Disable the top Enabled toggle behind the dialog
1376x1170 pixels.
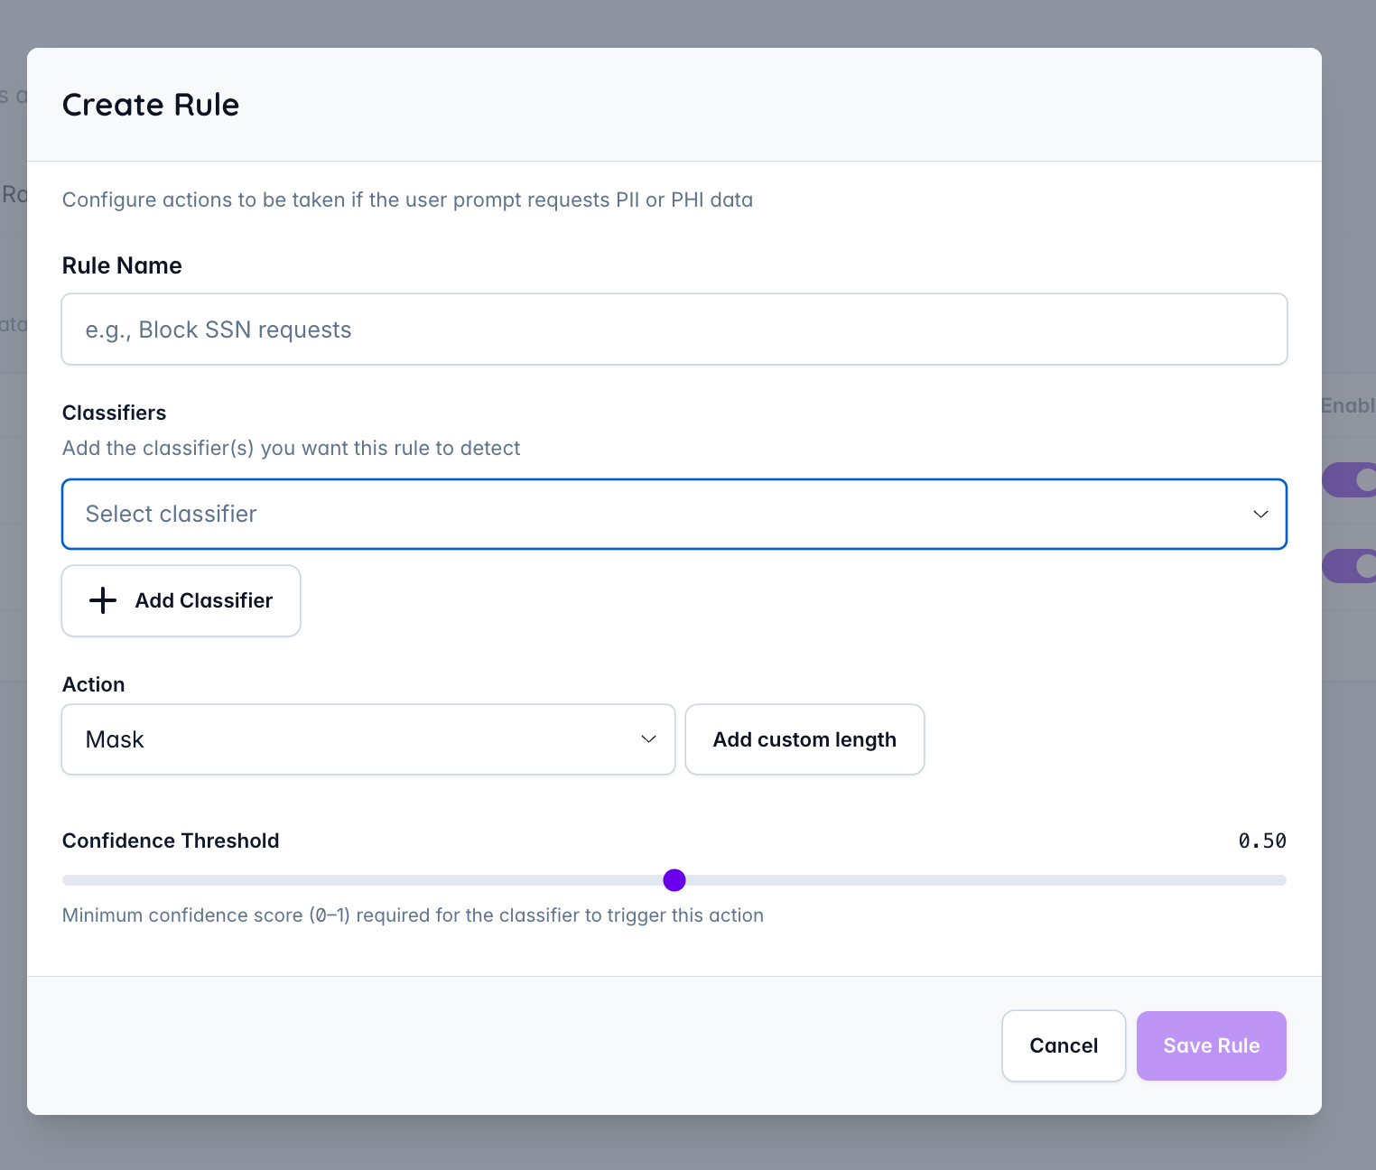(x=1356, y=479)
